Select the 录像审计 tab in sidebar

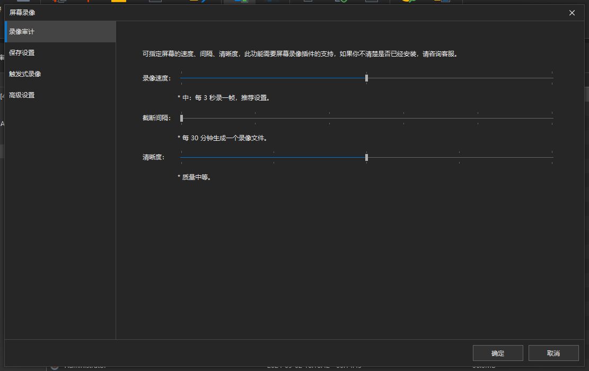(60, 32)
